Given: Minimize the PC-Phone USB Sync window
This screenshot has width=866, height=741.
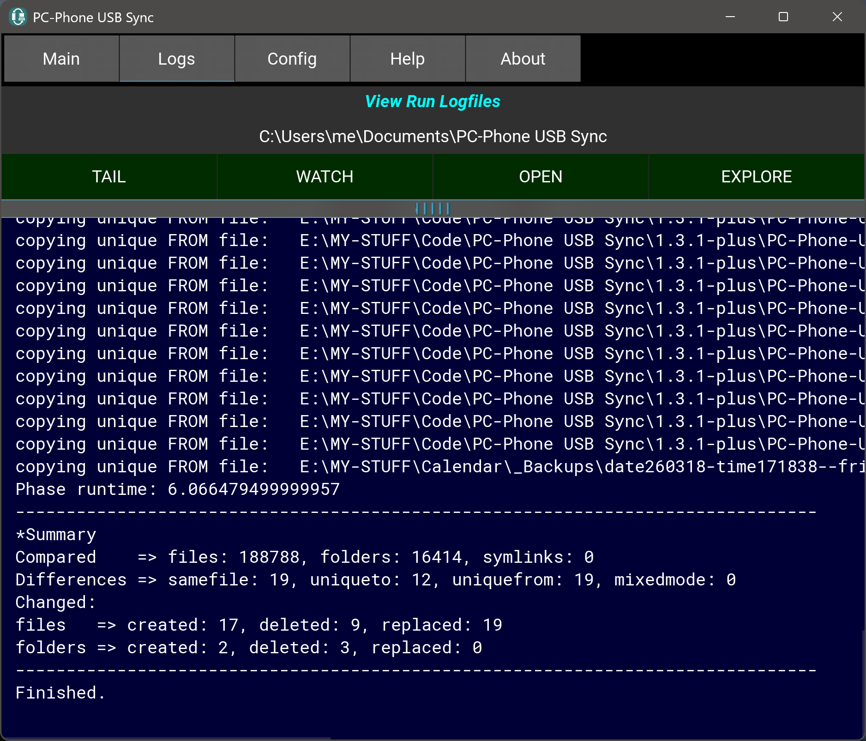Looking at the screenshot, I should (730, 17).
